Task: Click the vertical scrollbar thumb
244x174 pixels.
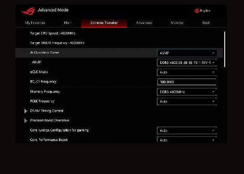Action: coord(224,49)
